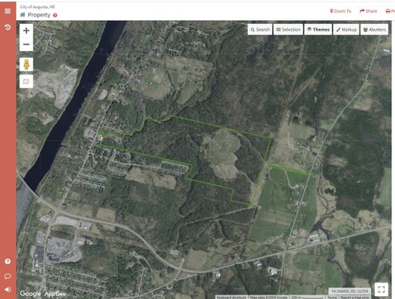Click the City of Augusta, ME title
Viewport: 395px width, 299px height.
[x=37, y=7]
